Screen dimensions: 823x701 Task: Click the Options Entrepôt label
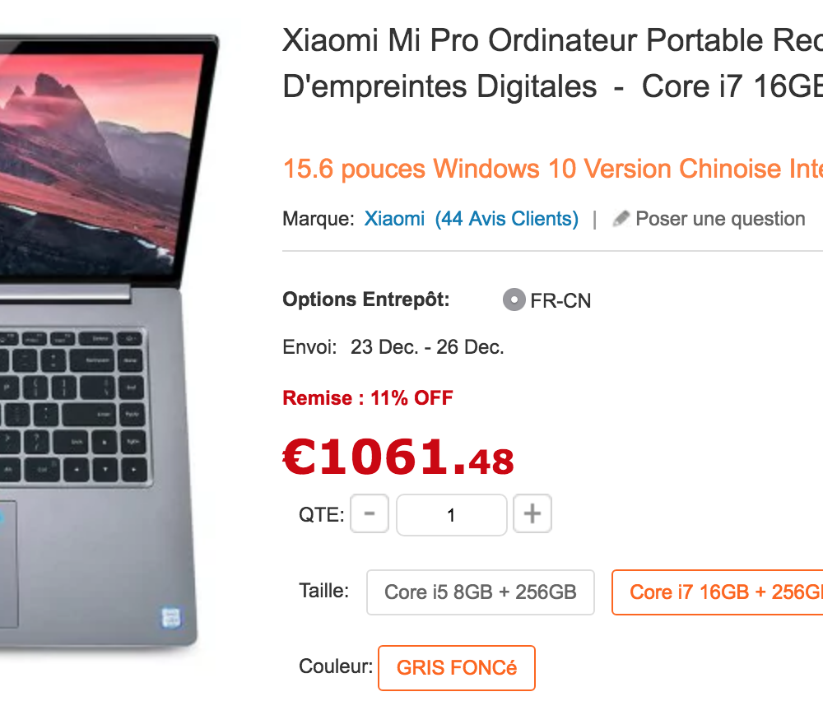pyautogui.click(x=366, y=299)
